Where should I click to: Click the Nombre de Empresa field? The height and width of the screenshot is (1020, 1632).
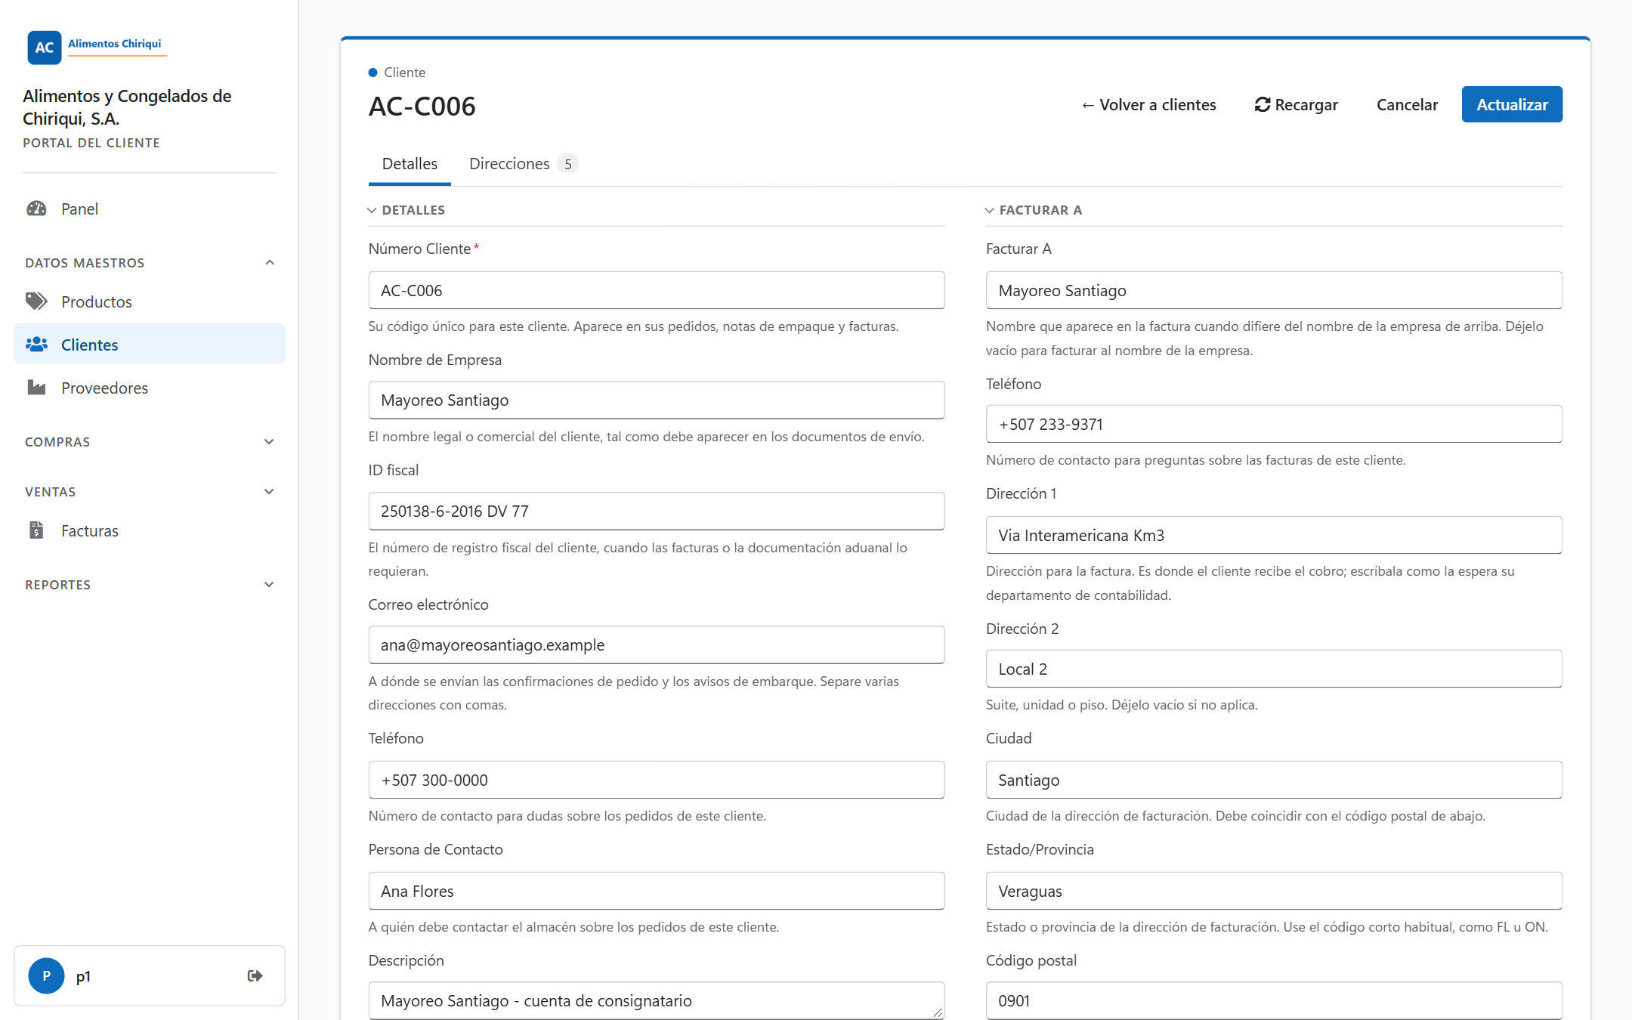(656, 400)
